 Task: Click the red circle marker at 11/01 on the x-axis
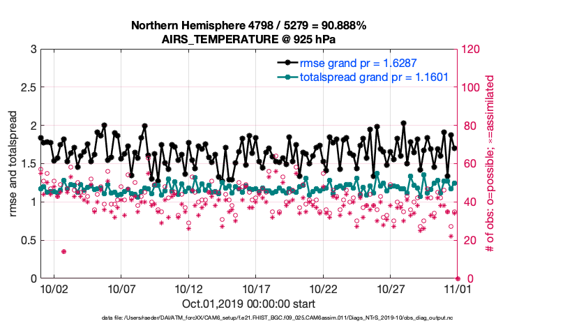point(458,278)
